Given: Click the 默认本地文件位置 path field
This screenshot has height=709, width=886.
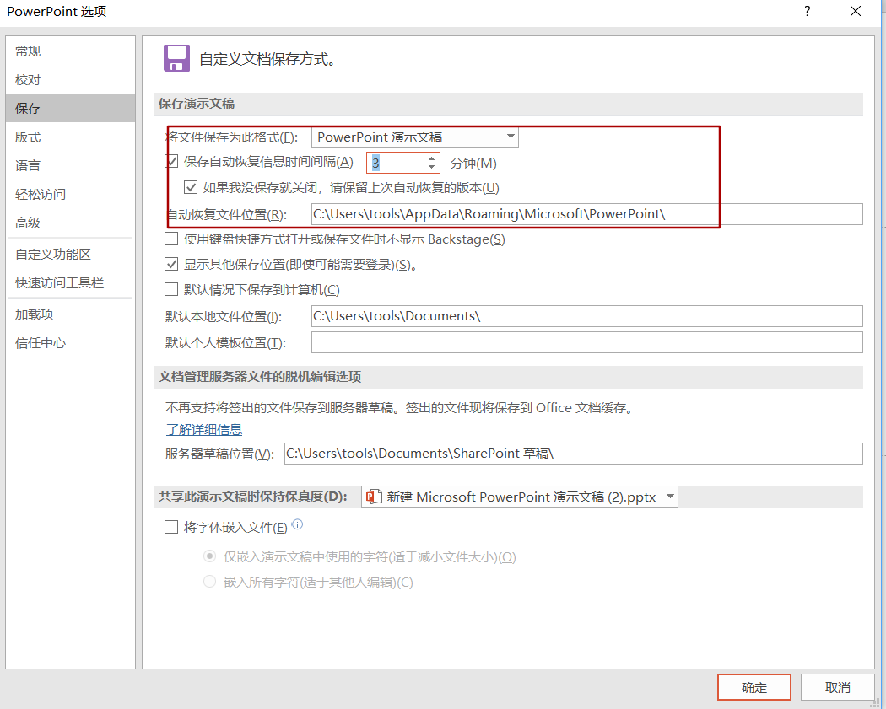Looking at the screenshot, I should 587,316.
